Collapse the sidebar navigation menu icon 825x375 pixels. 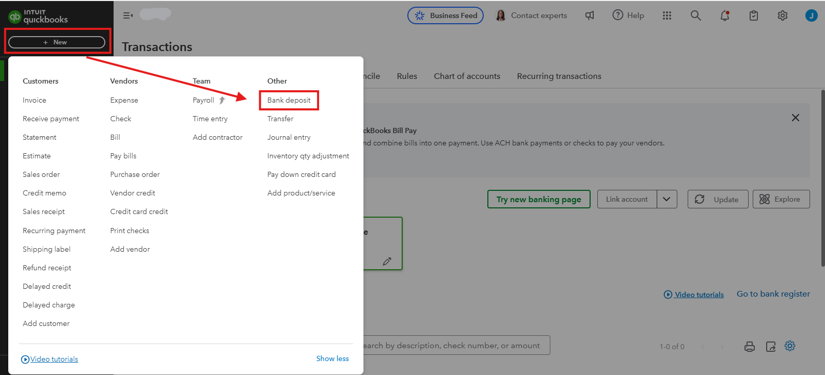pos(128,15)
